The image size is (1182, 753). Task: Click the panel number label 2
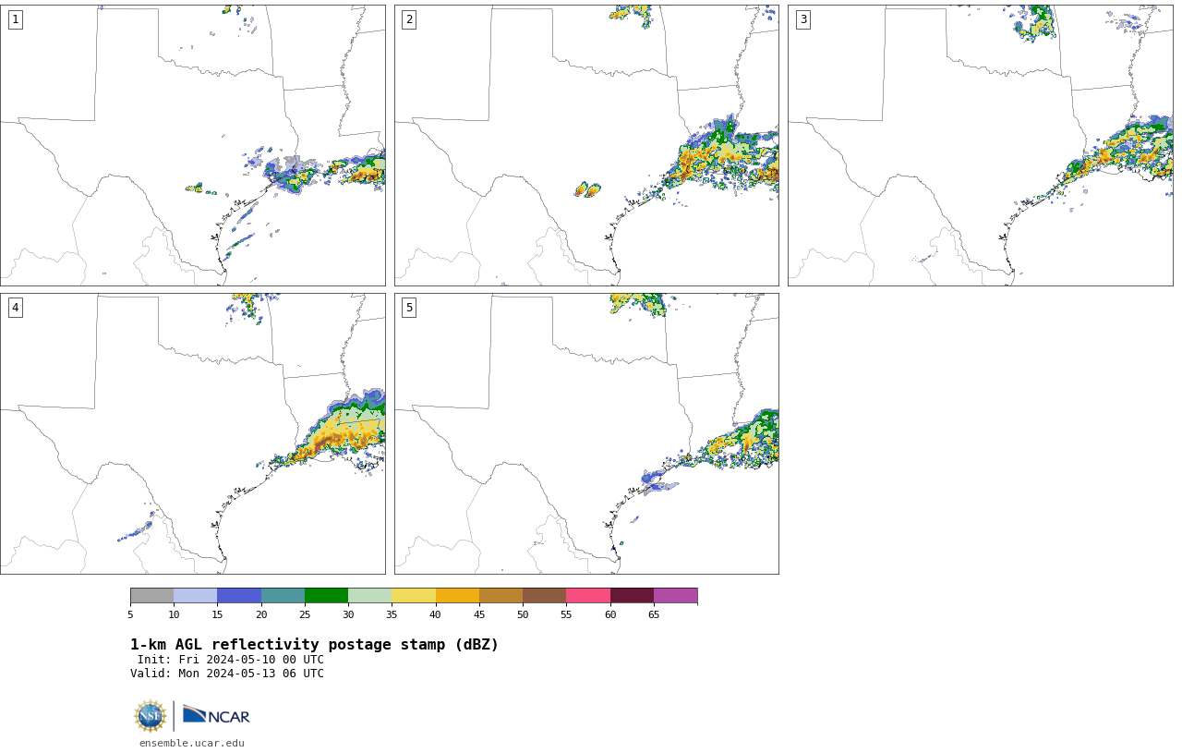409,19
